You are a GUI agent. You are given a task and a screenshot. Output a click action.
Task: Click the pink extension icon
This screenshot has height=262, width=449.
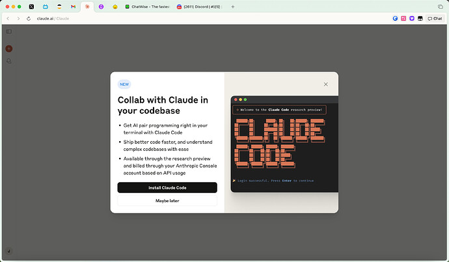coord(403,19)
